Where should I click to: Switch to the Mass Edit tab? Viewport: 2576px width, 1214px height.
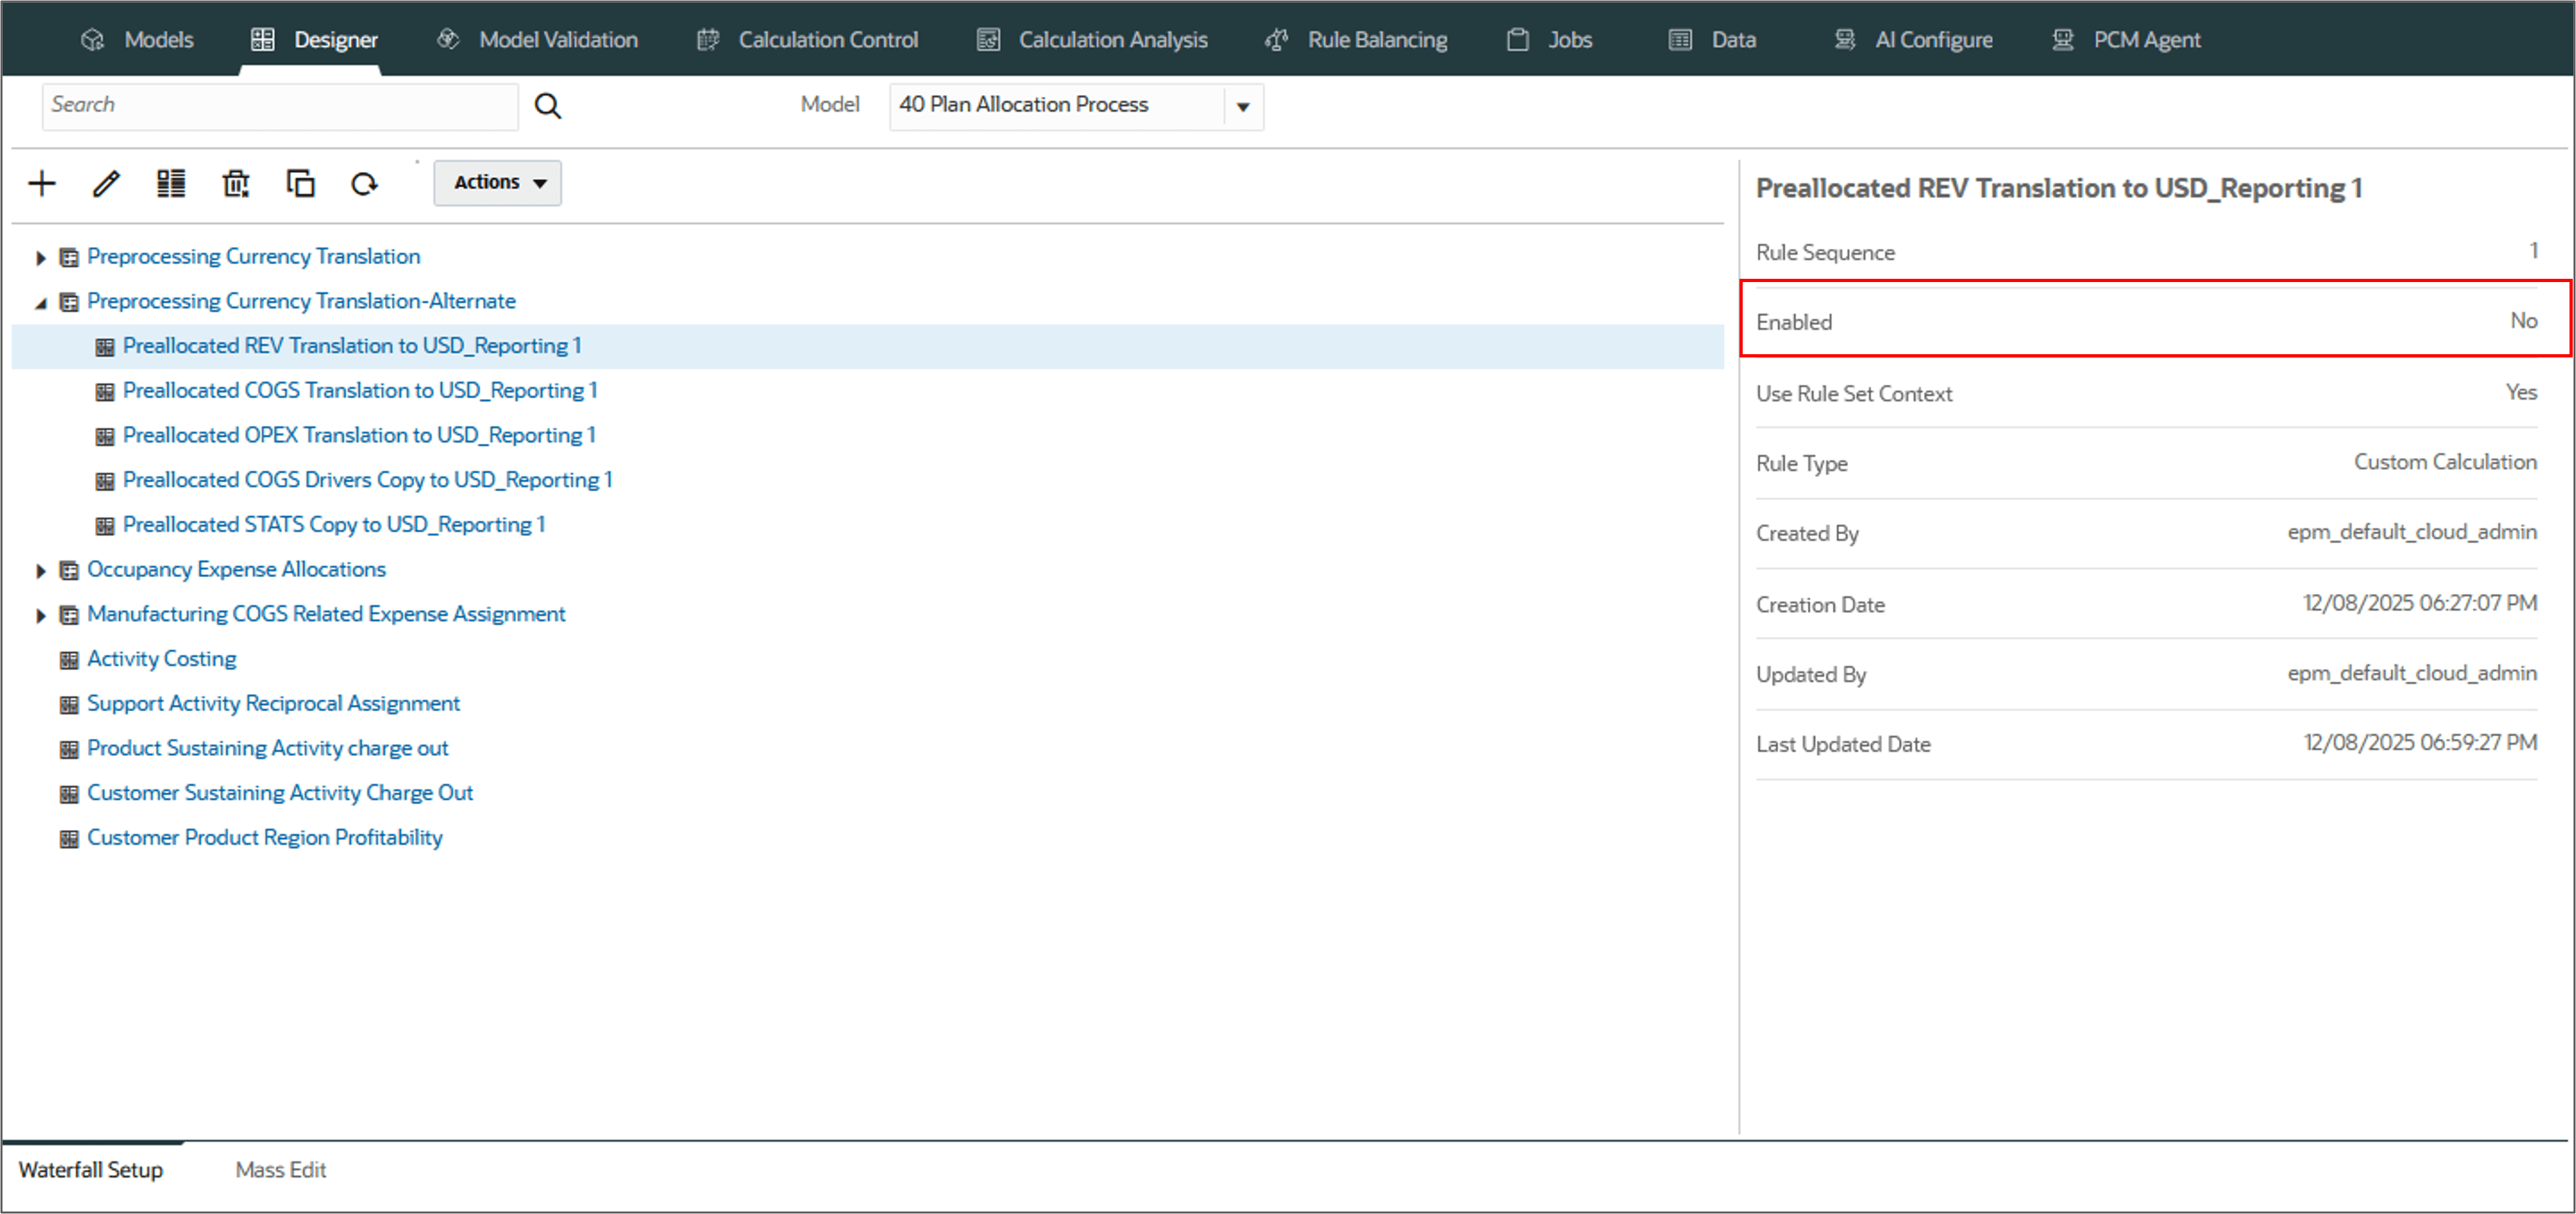pyautogui.click(x=280, y=1169)
